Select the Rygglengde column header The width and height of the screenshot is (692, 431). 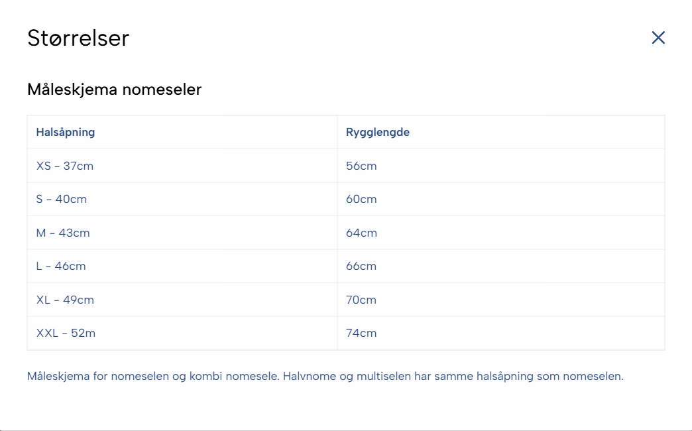(x=378, y=132)
